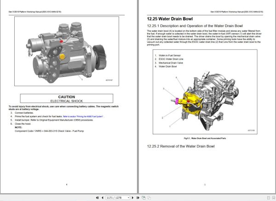
Task: Go to the next page
Action: tap(133, 198)
